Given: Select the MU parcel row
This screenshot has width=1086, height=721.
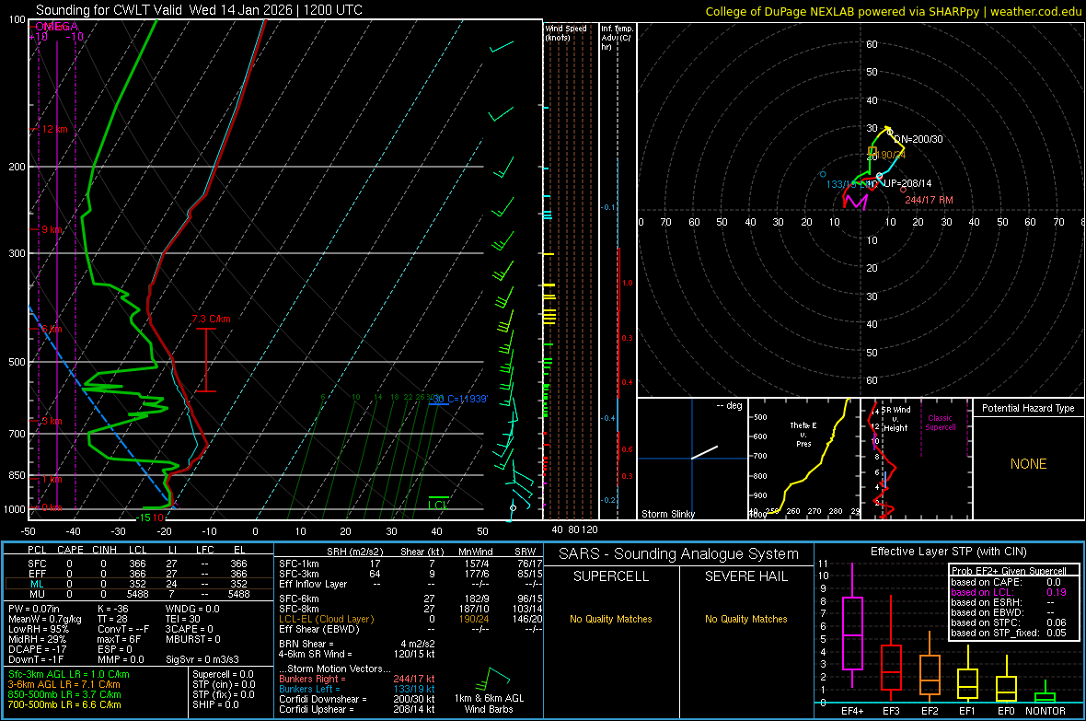Looking at the screenshot, I should 139,594.
